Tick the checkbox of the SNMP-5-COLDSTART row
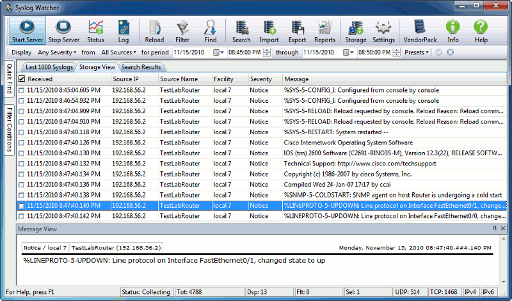This screenshot has height=301, width=512. (22, 194)
